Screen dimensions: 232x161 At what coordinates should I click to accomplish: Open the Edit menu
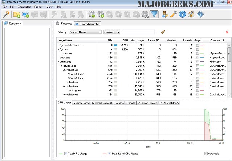[x=12, y=7]
